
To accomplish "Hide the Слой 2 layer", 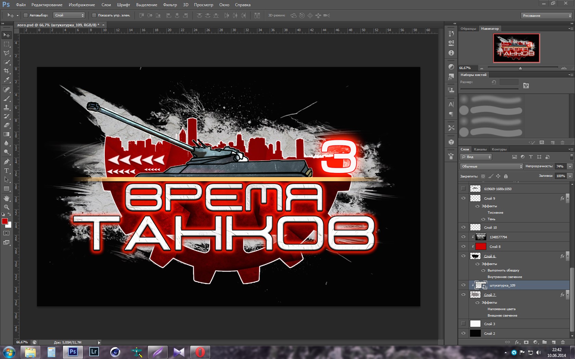I will pyautogui.click(x=463, y=333).
